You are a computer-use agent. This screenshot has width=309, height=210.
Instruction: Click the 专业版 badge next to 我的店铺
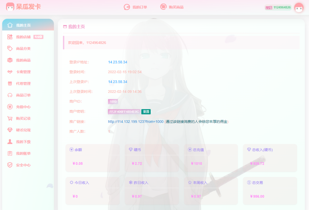click(38, 37)
